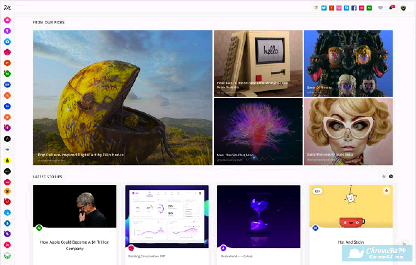Screen dimensions: 416x265
Task: Open the three-dot menu on Apple story card
Action: (x=110, y=232)
